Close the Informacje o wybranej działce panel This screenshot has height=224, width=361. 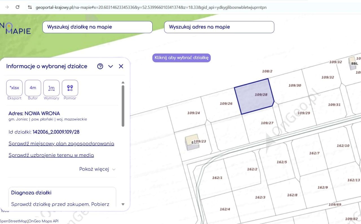point(121,66)
